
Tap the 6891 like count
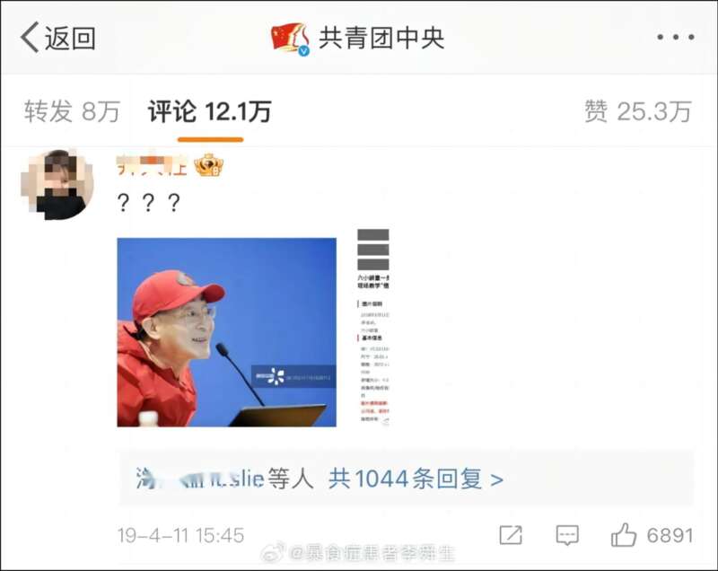670,535
